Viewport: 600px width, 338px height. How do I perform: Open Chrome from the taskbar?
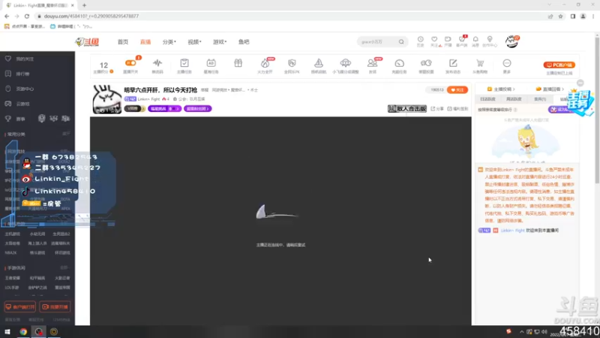point(23,332)
